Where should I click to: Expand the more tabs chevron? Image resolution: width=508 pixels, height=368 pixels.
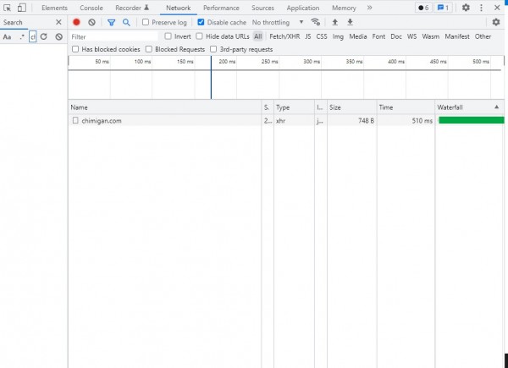[x=369, y=8]
